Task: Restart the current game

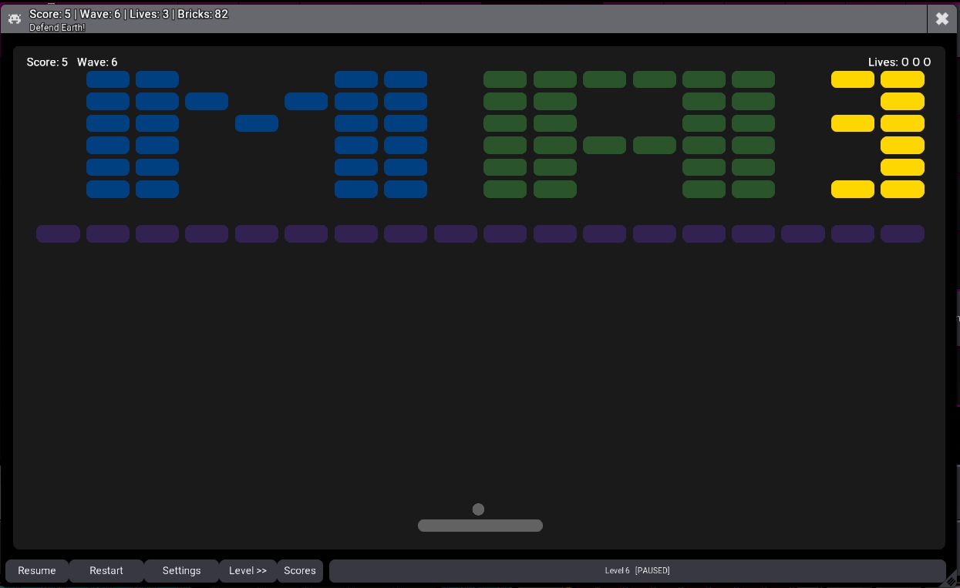Action: pyautogui.click(x=106, y=570)
